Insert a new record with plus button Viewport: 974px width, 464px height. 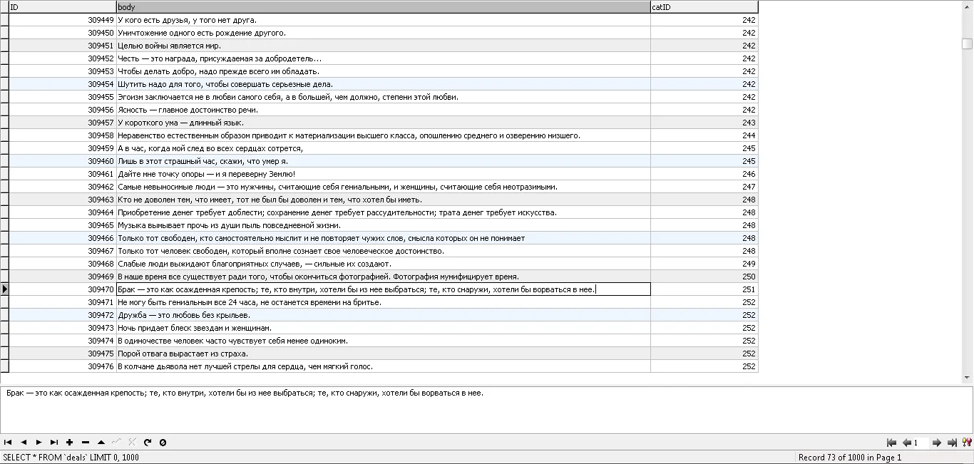(70, 443)
